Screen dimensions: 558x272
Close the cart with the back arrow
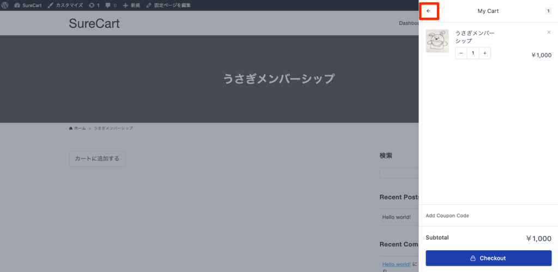(x=428, y=11)
